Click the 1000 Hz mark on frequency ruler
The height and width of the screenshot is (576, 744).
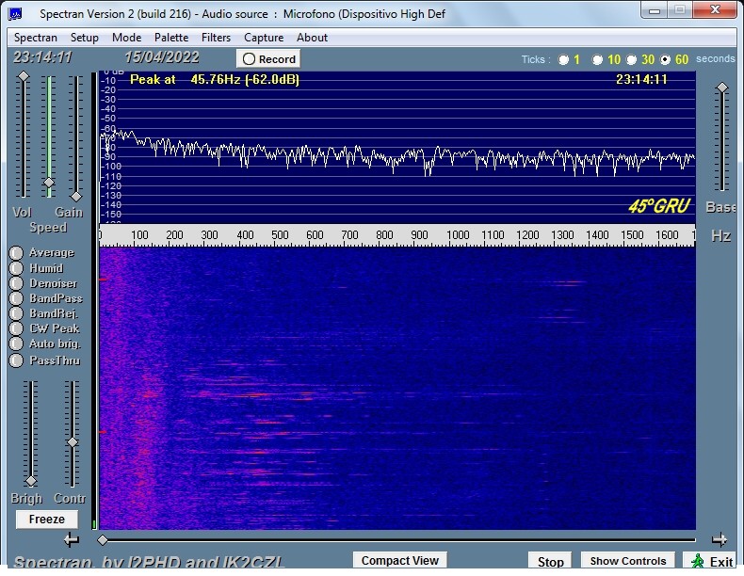[458, 234]
